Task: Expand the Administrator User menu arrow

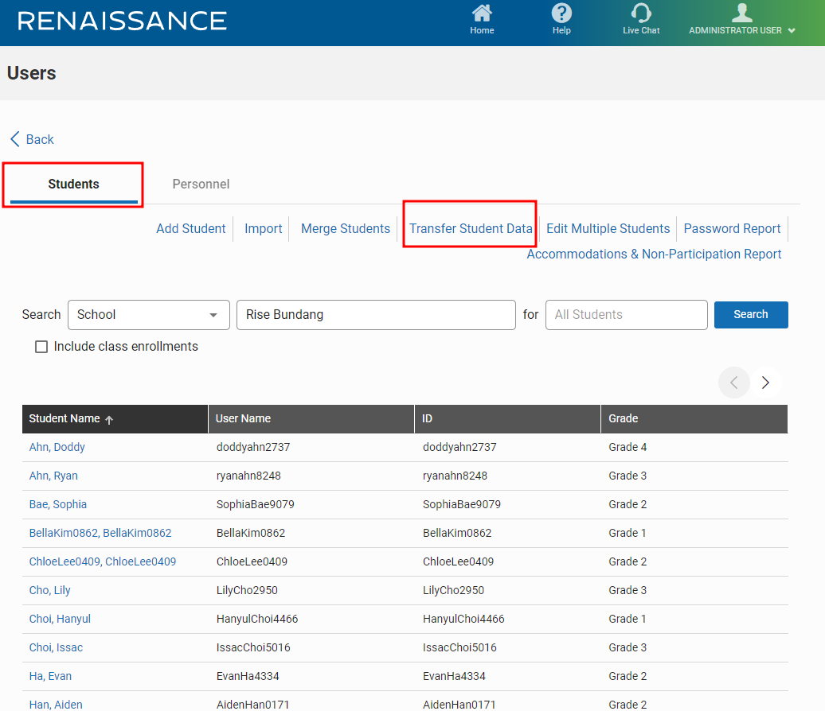Action: (792, 31)
